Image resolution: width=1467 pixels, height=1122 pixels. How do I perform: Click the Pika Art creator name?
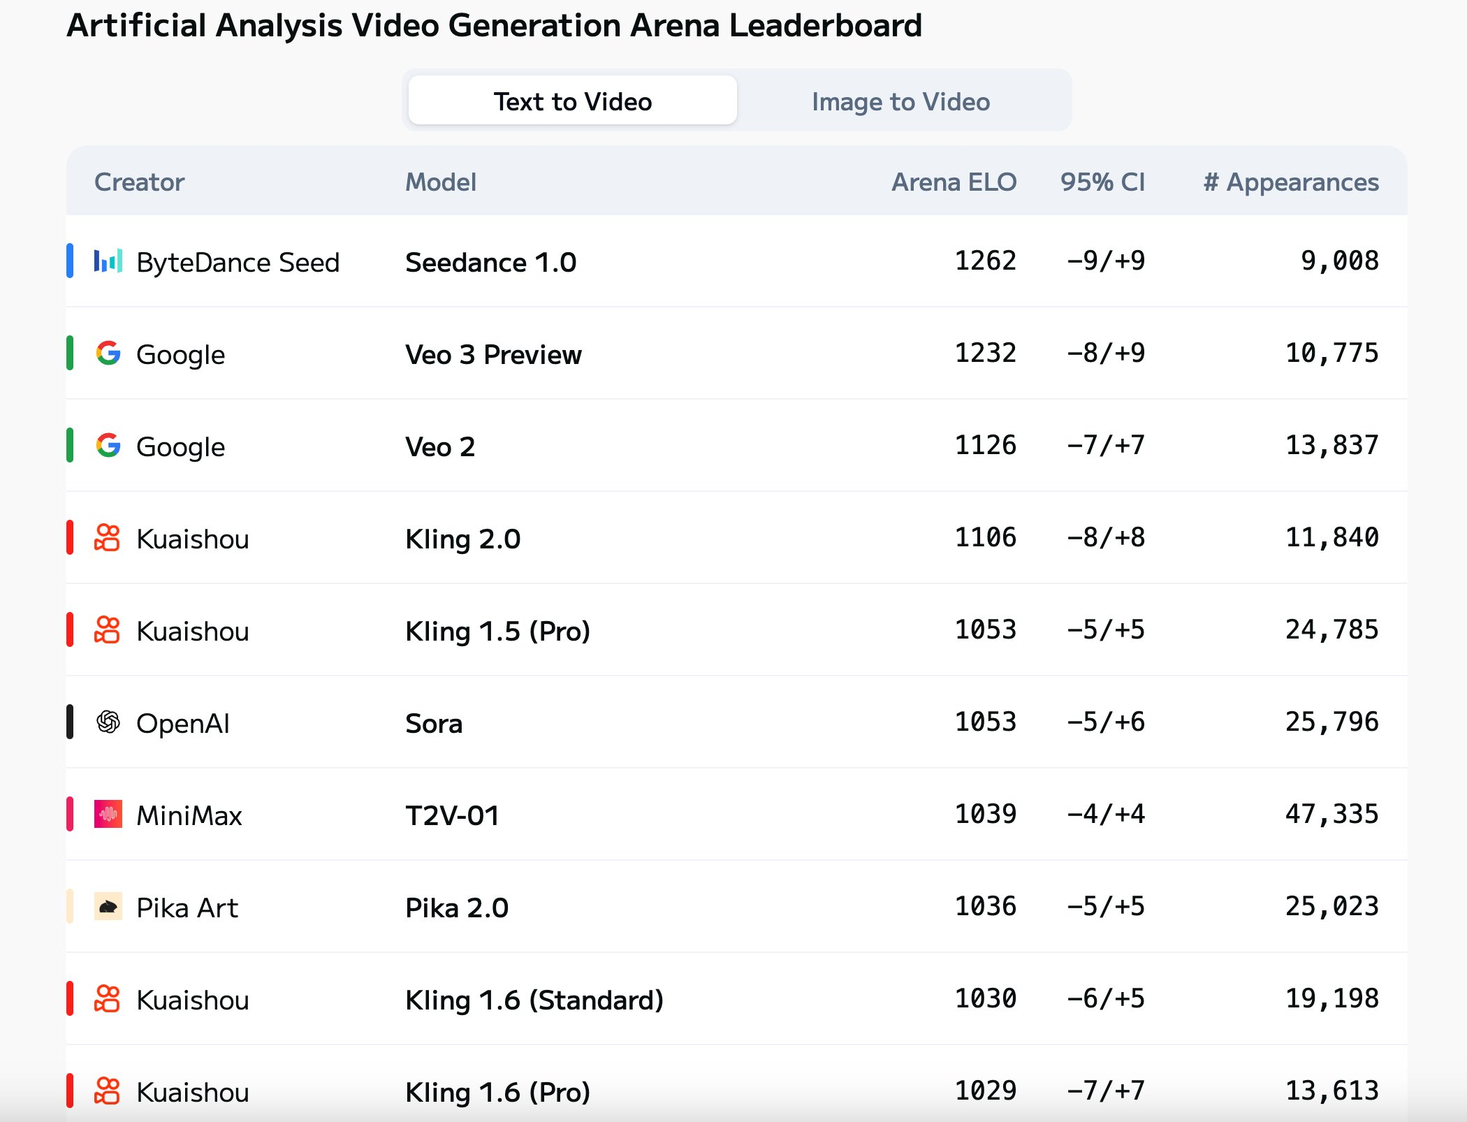point(187,908)
